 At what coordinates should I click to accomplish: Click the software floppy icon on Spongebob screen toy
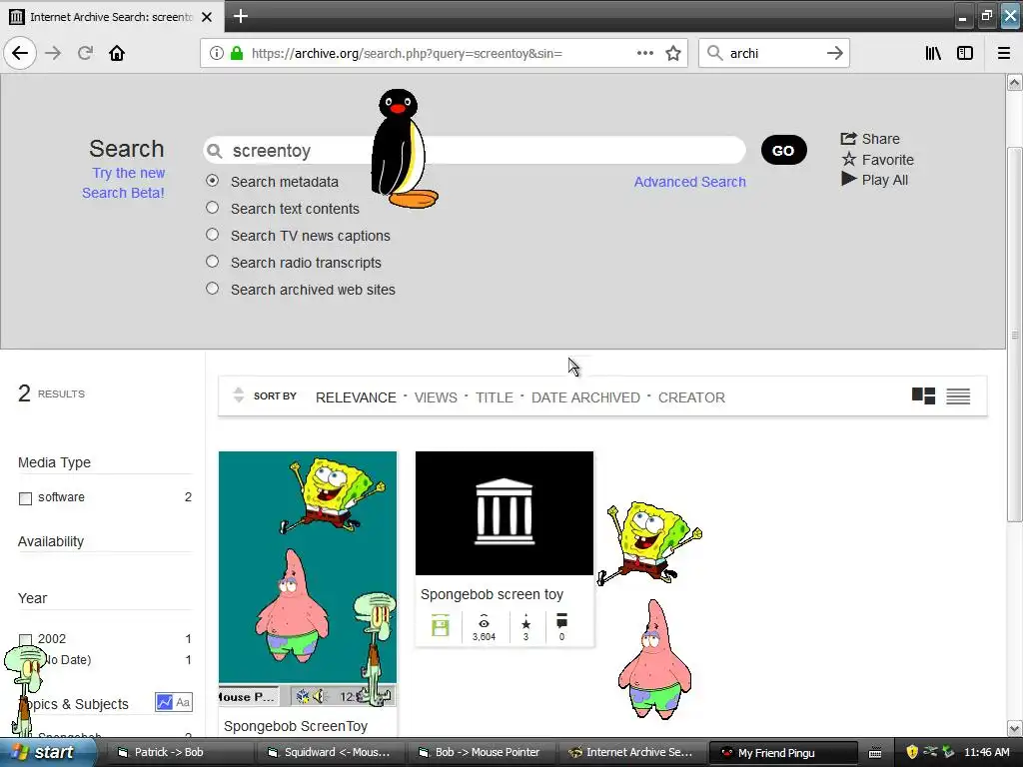441,625
